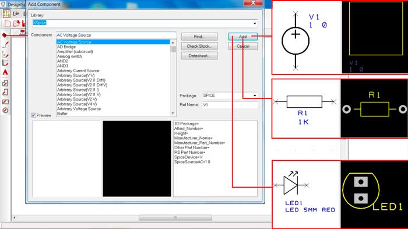
Task: Select the Add Connection tool
Action: click(x=5, y=45)
